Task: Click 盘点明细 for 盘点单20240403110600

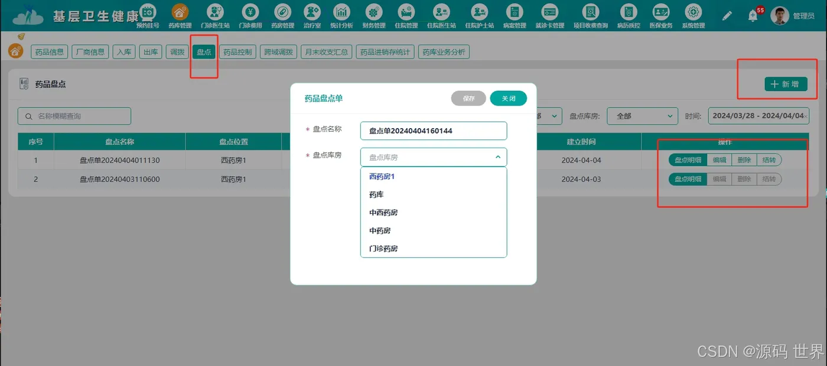Action: tap(688, 179)
